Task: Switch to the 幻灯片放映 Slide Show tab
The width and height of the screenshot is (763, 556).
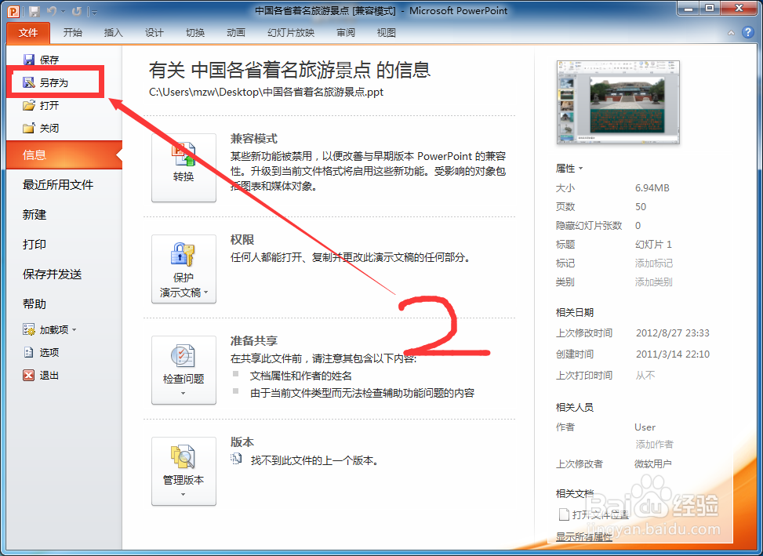Action: tap(291, 33)
